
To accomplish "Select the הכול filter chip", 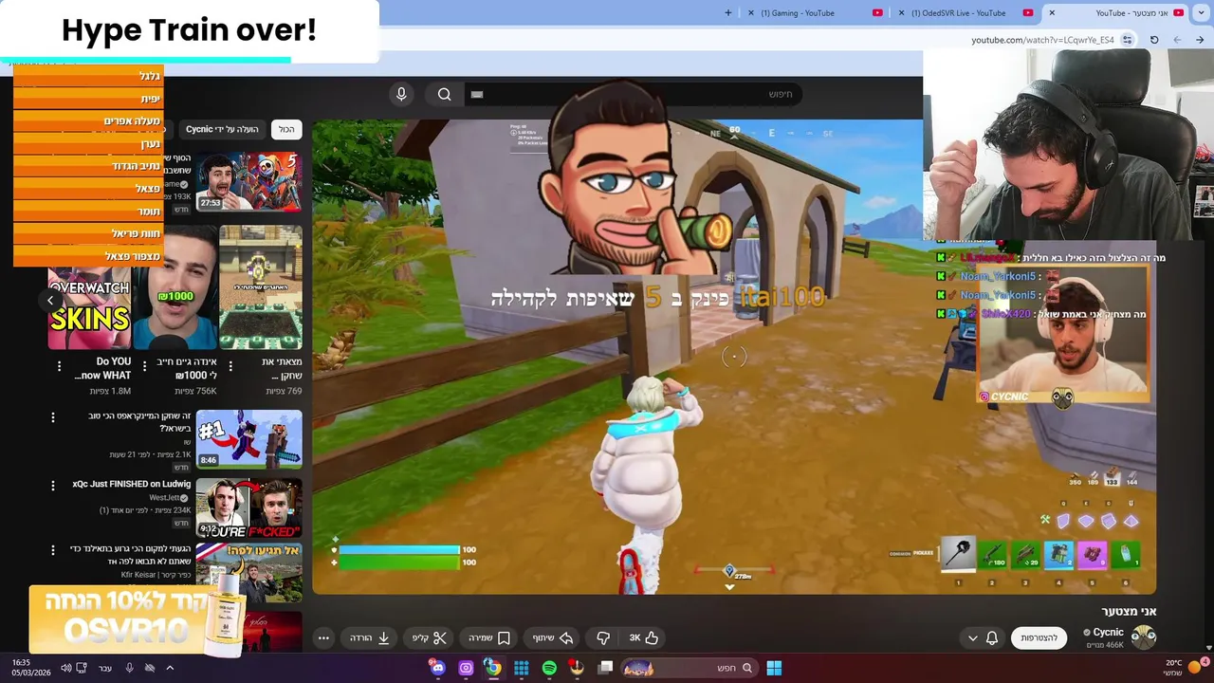I will tap(285, 129).
